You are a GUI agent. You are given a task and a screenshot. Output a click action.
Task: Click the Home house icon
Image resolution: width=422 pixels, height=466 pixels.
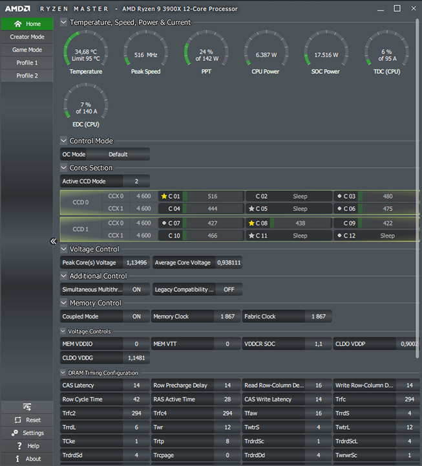18,24
